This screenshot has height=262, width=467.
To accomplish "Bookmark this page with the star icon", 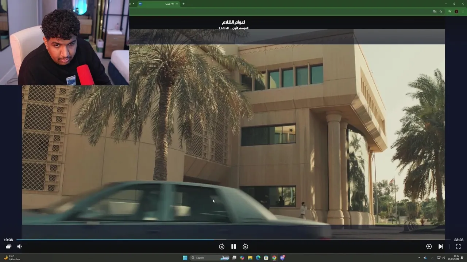I will (x=441, y=12).
